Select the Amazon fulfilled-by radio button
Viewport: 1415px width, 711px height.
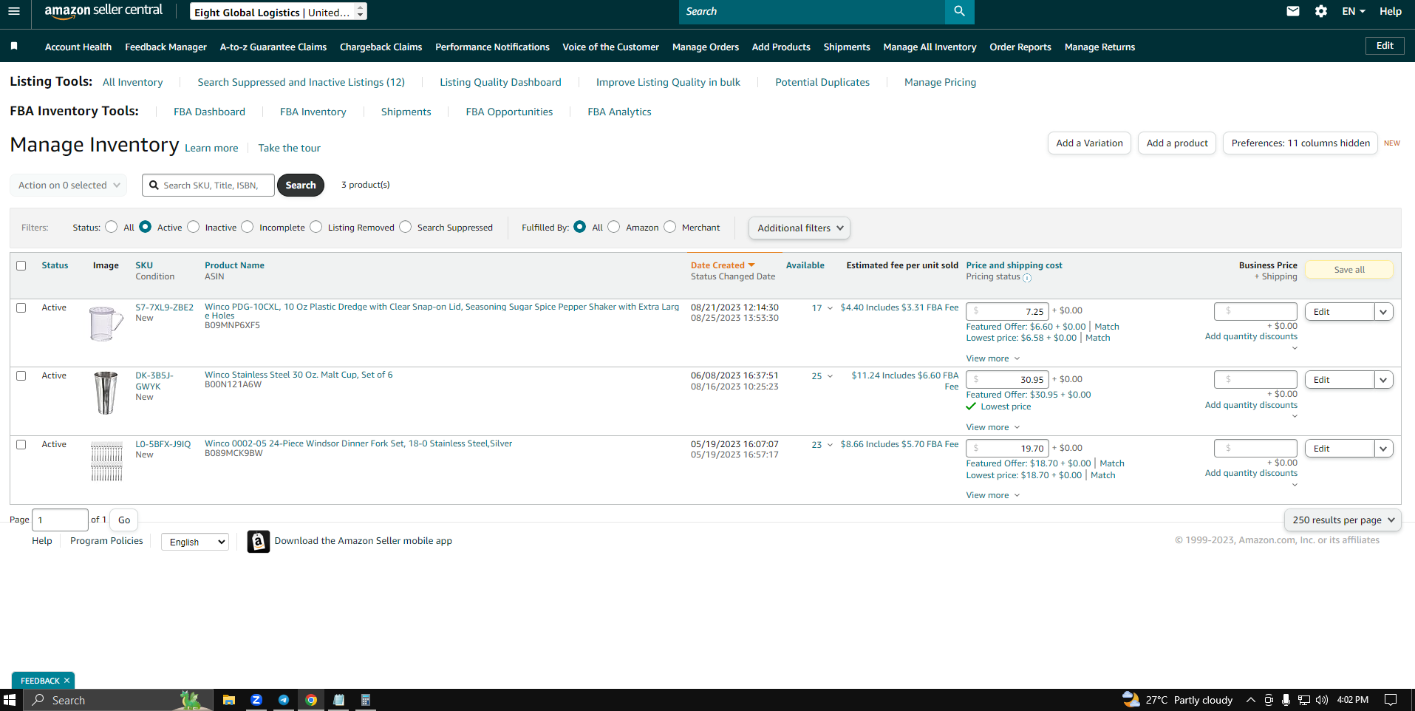pyautogui.click(x=614, y=227)
